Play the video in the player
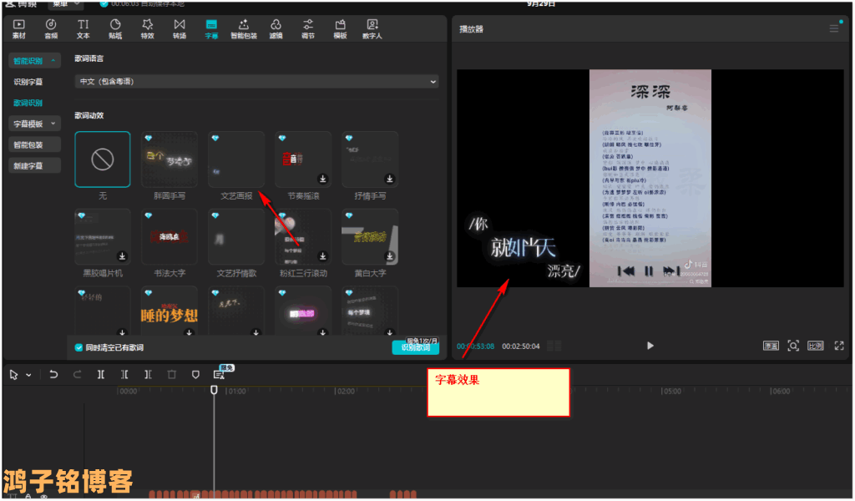The image size is (855, 501). pyautogui.click(x=650, y=346)
